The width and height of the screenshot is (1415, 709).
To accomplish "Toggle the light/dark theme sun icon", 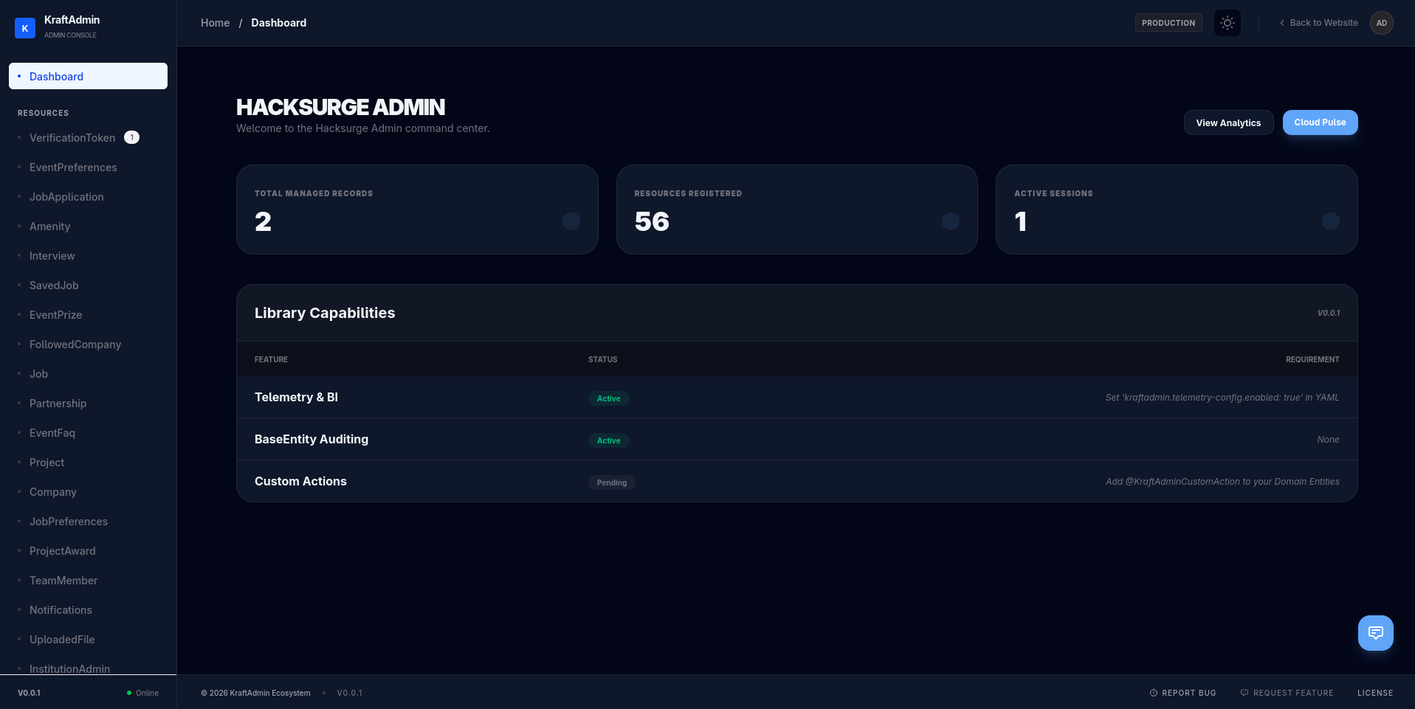I will (x=1227, y=23).
